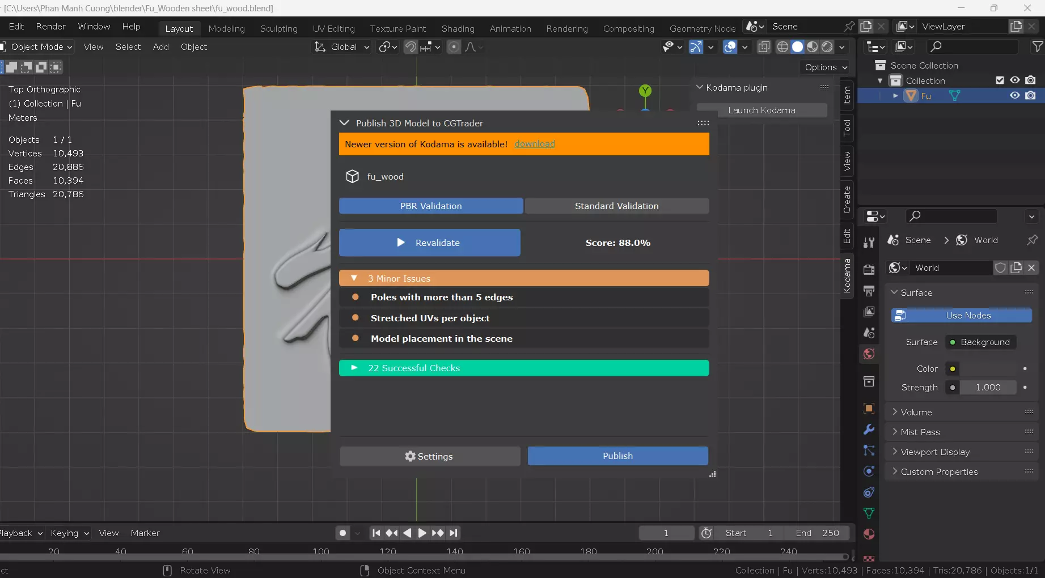Jump to the timeline end frame

453,533
